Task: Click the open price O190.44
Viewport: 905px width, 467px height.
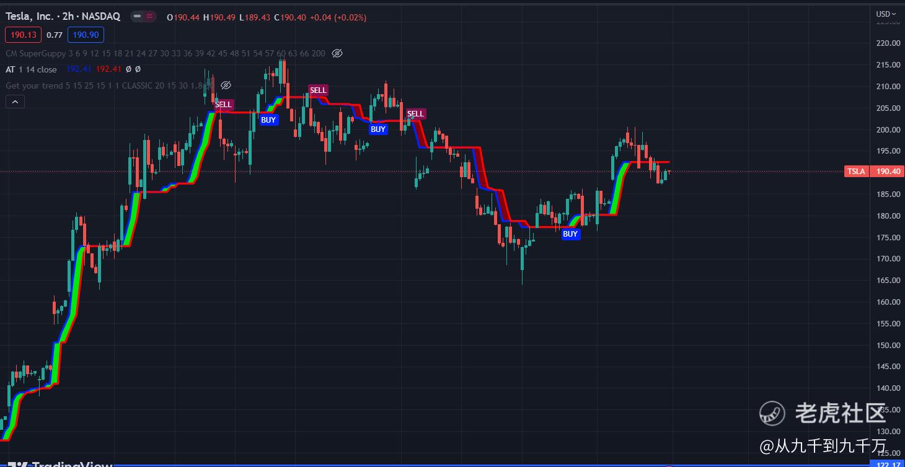Action: tap(183, 17)
